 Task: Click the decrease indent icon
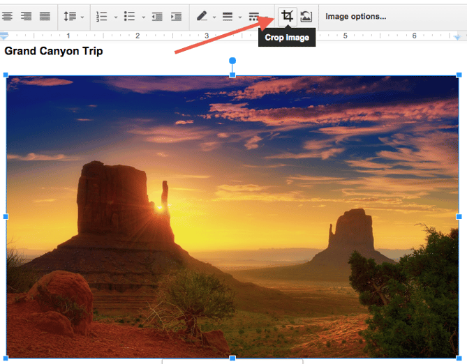coord(157,16)
